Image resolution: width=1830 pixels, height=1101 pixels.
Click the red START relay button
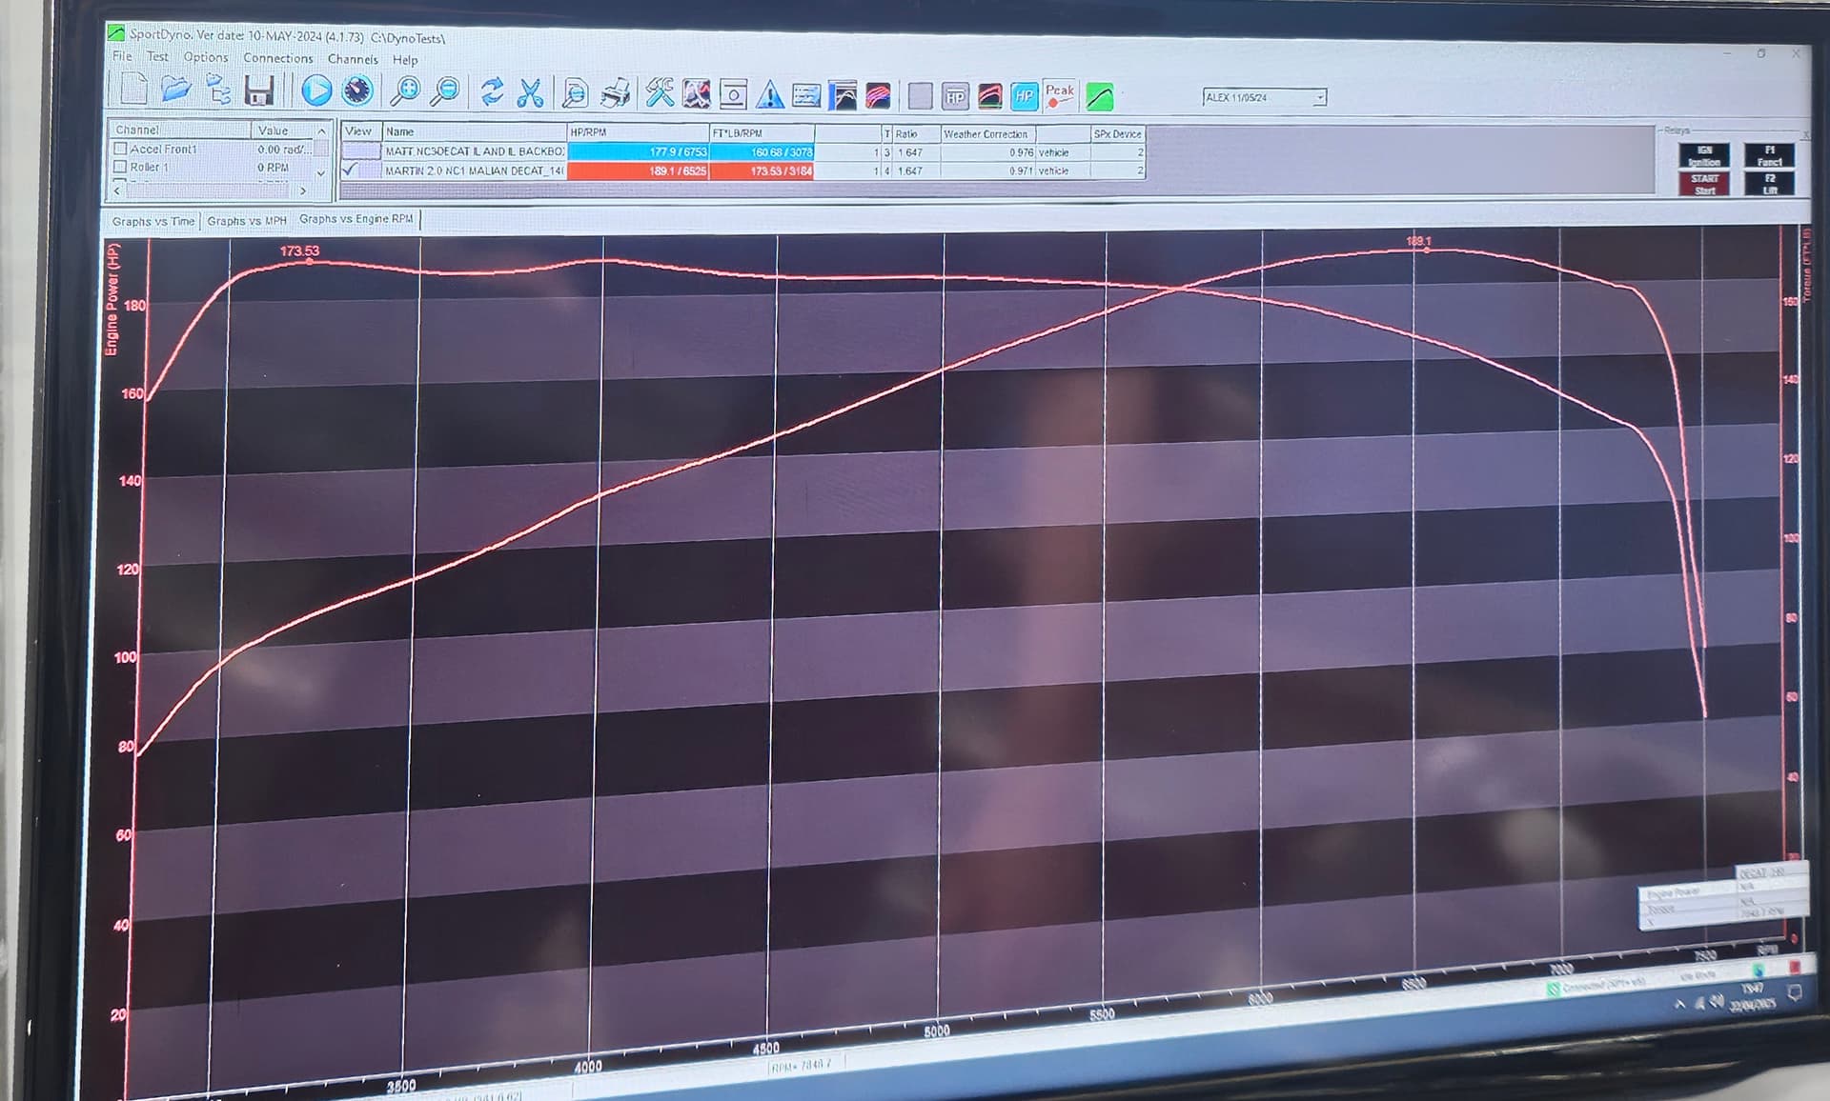coord(1704,184)
